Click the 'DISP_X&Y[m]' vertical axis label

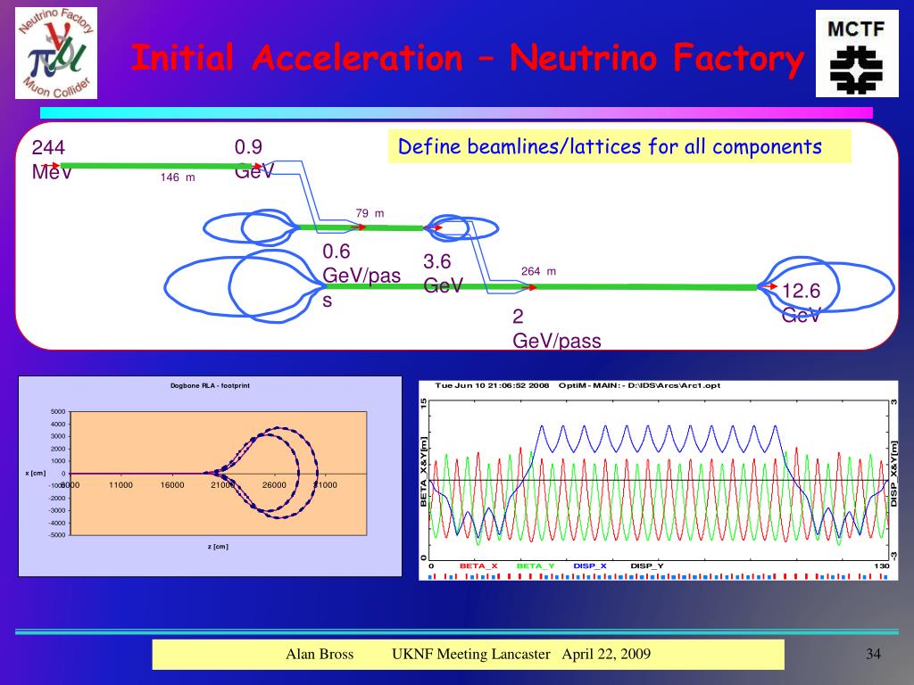point(893,473)
